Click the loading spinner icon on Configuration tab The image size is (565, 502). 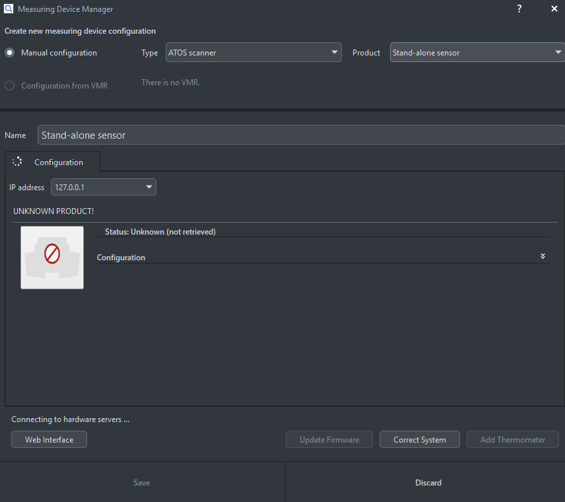(17, 162)
